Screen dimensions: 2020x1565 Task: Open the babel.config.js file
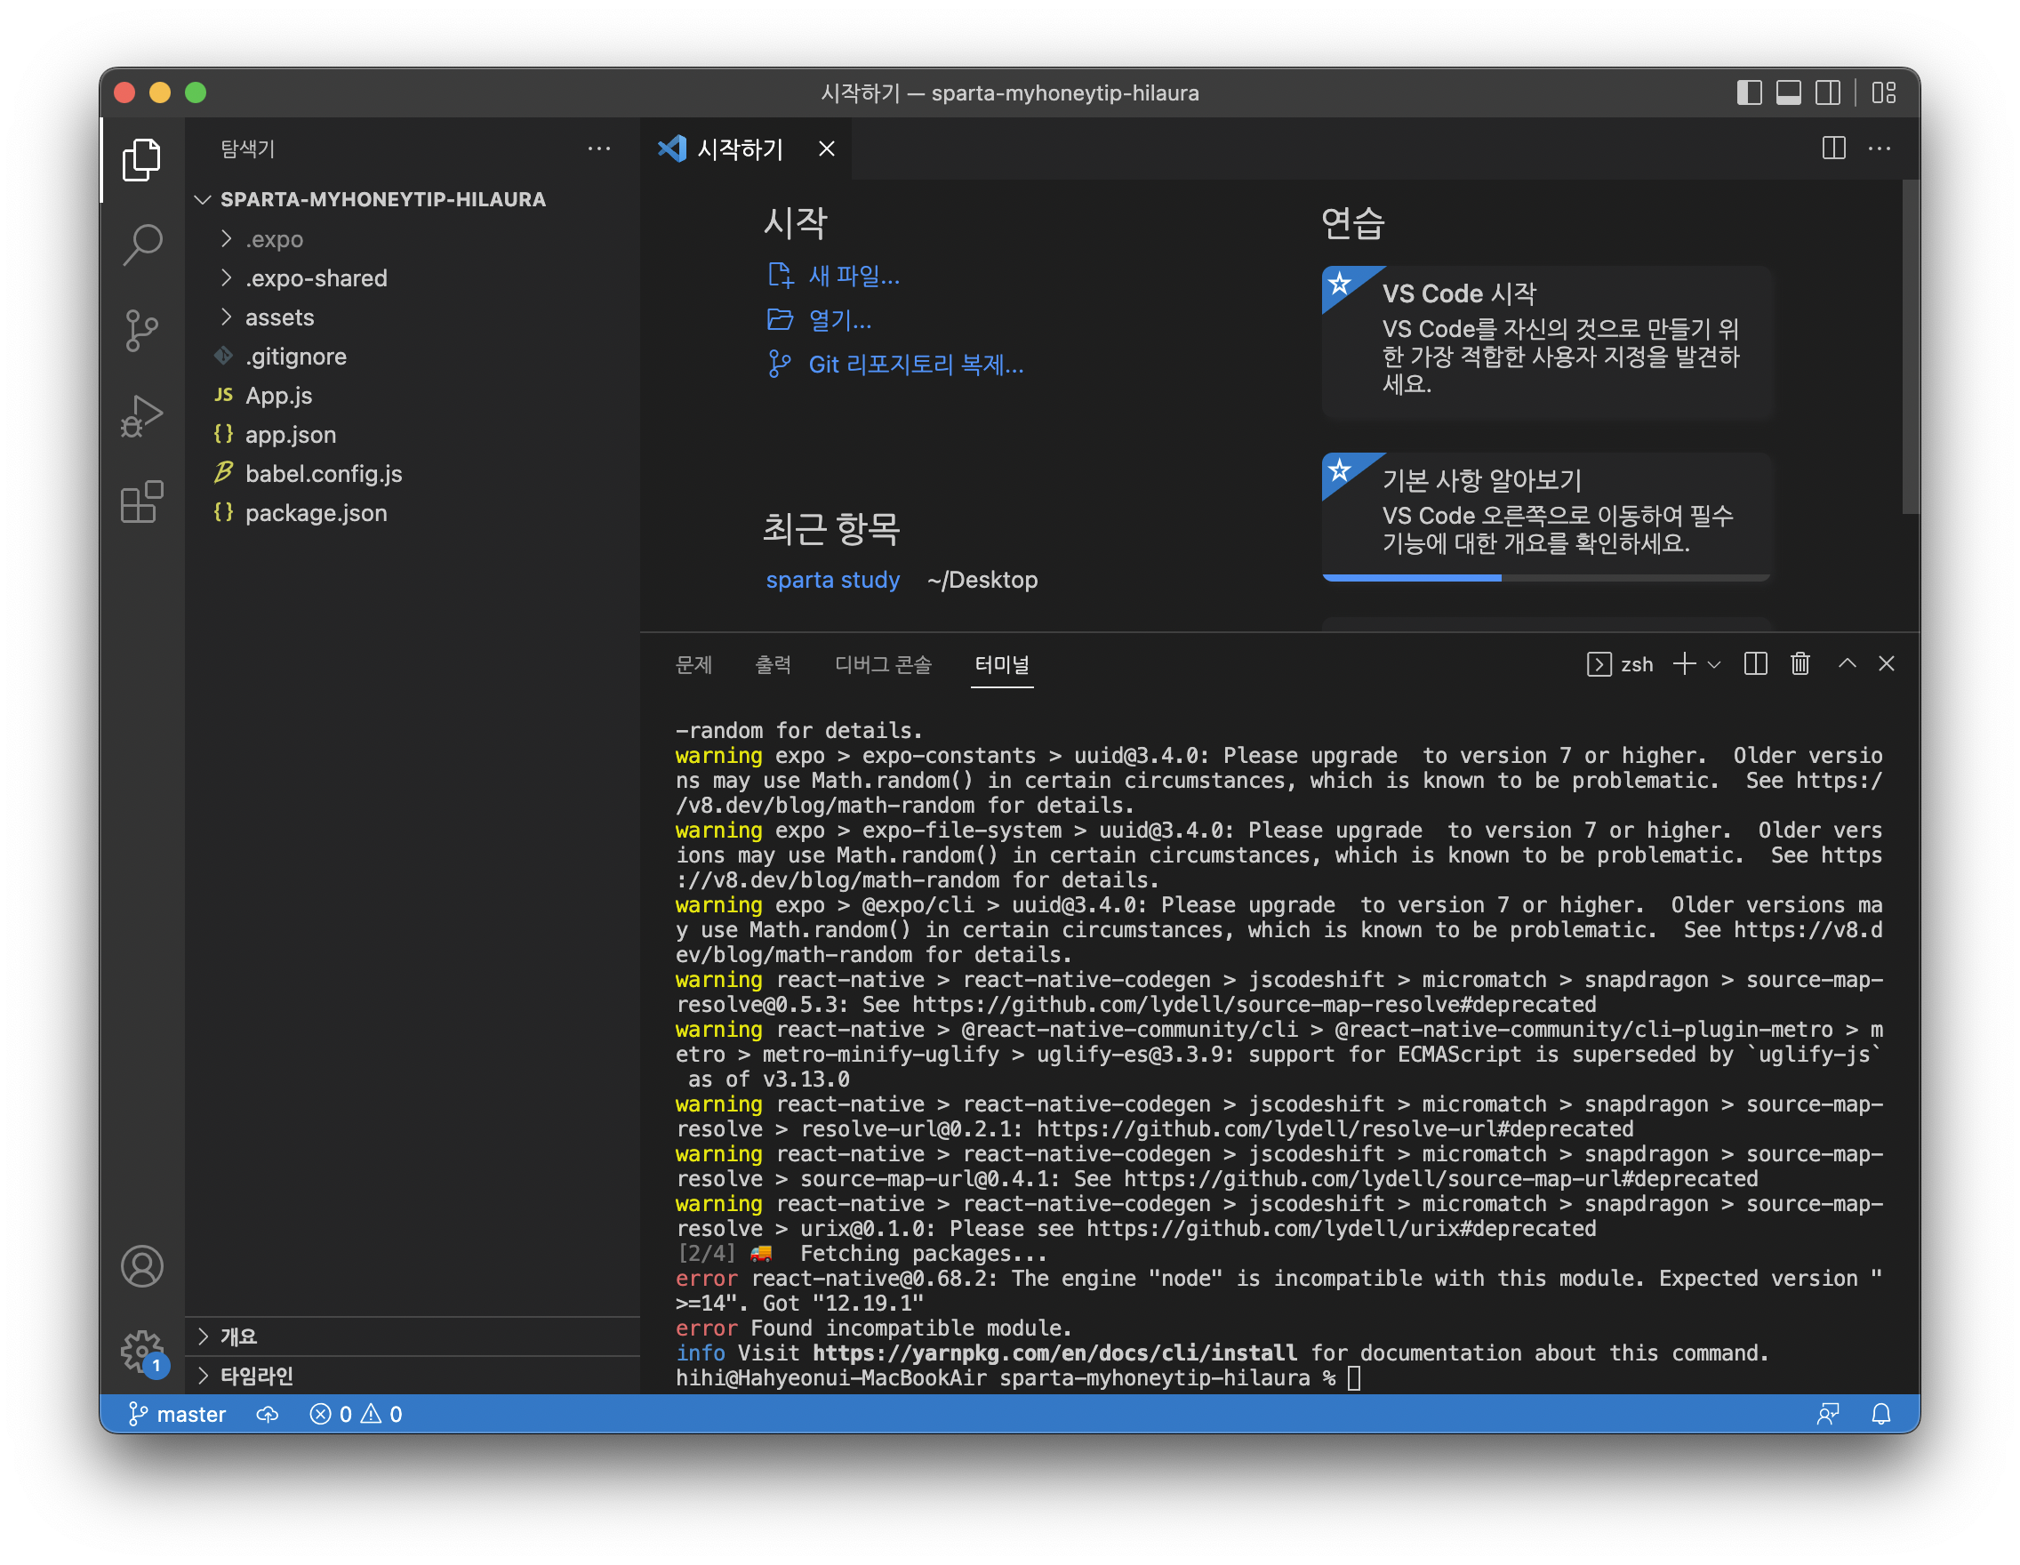tap(413, 474)
